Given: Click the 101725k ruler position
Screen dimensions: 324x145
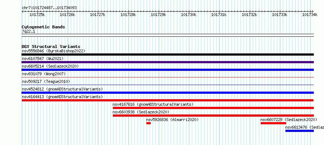Looking at the screenshot, I should pos(37,15).
